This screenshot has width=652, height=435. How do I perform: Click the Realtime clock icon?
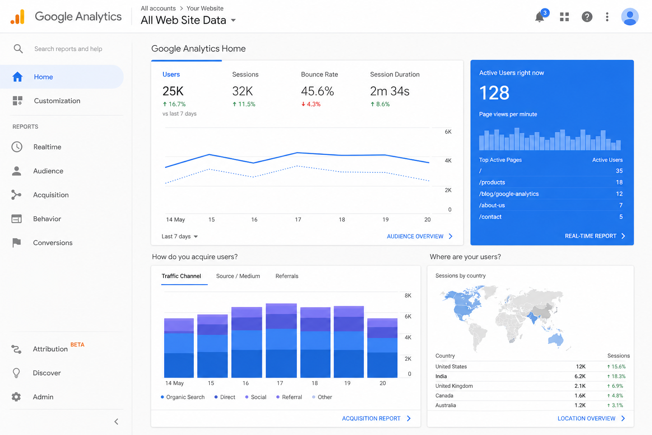[17, 147]
